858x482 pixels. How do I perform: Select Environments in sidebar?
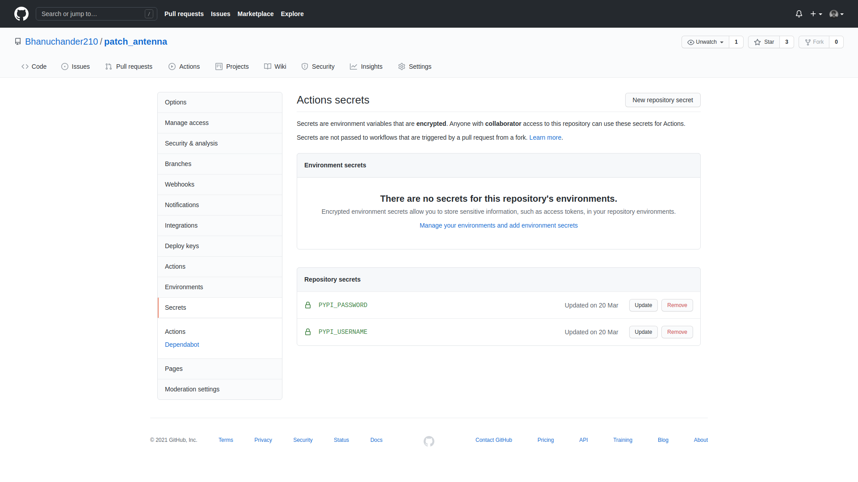tap(220, 287)
